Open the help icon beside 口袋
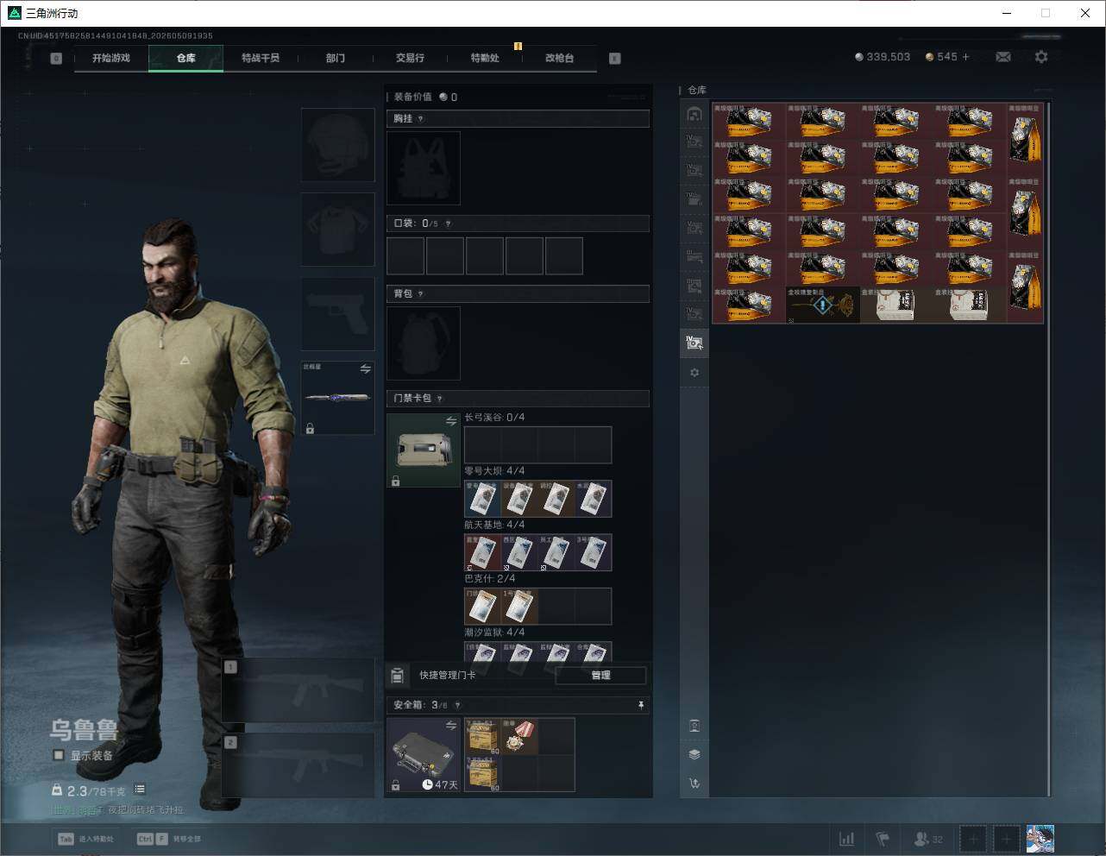Screen dimensions: 1106x856 click(448, 223)
